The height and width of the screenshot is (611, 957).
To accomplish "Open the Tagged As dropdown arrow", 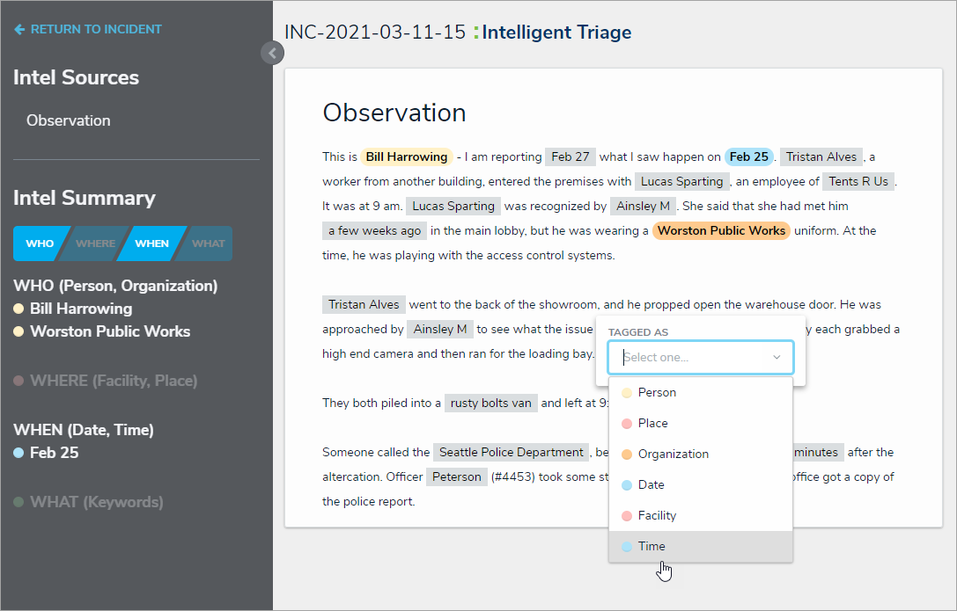I will point(777,357).
